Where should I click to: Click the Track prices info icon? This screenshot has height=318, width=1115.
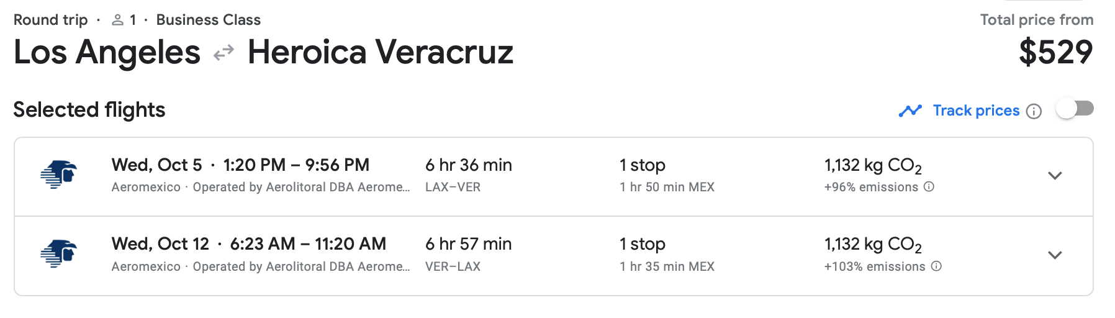[1034, 111]
